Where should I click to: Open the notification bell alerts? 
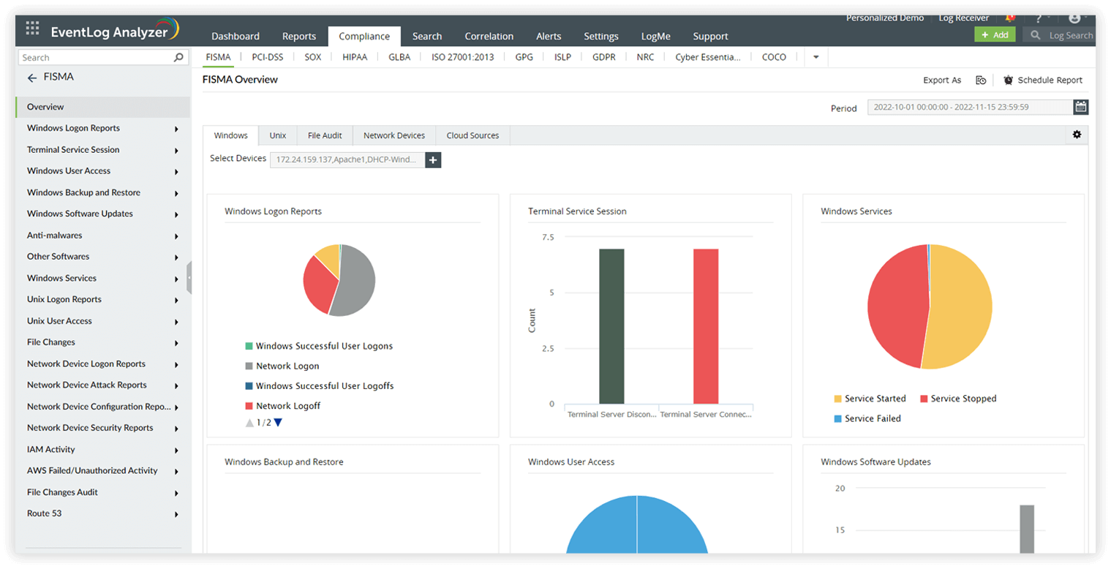[x=1010, y=18]
